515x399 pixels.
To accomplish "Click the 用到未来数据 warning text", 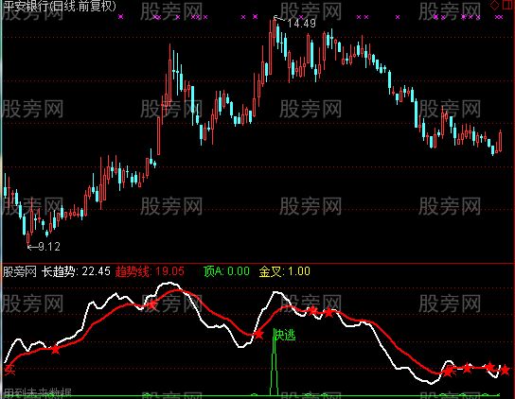I will click(38, 392).
